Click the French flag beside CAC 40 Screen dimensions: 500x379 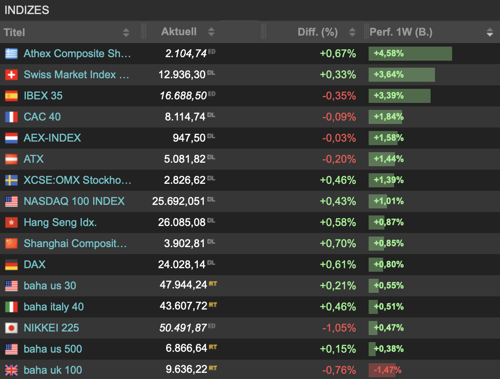[x=11, y=117]
